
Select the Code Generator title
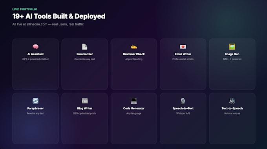coord(134,108)
